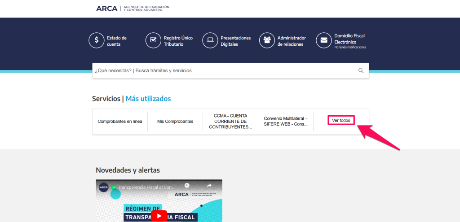Click the Domicilio Fiscal Electrónico label
Viewport: 460px width, 222px height.
[349, 39]
